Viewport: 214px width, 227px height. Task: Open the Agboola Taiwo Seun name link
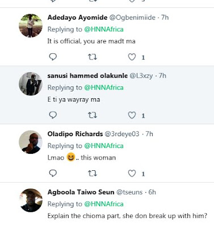(81, 192)
